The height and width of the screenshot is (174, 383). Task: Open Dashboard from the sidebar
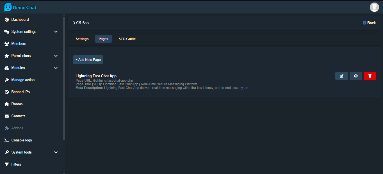click(x=20, y=20)
